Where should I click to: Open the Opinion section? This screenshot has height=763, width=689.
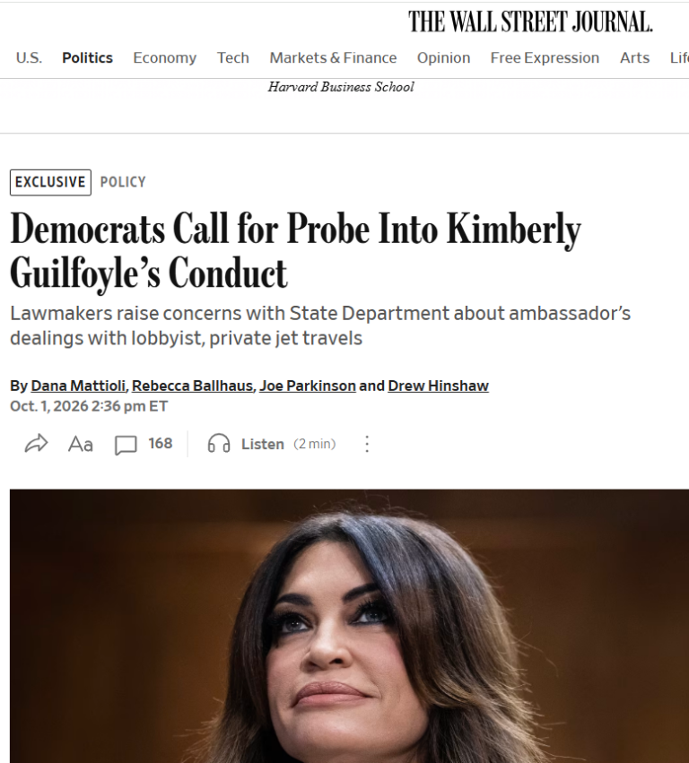443,58
